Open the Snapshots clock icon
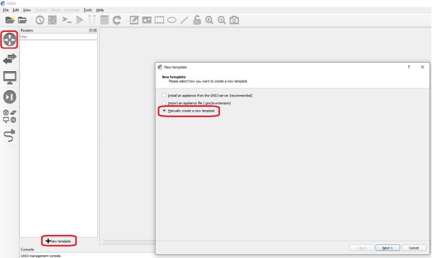 pyautogui.click(x=39, y=20)
